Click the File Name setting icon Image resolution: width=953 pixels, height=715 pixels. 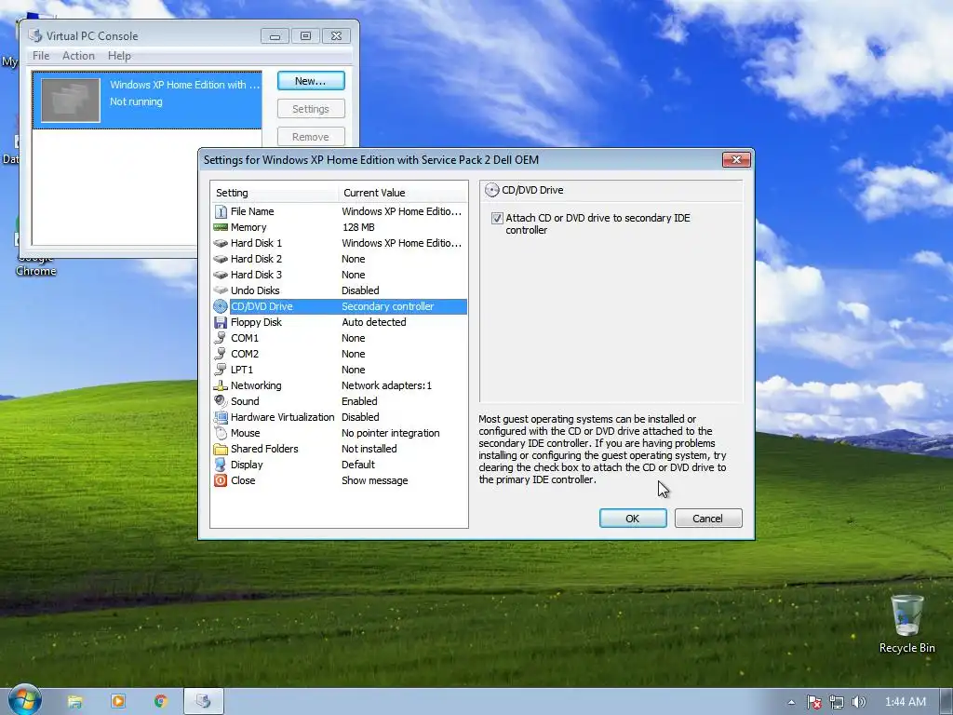[x=221, y=211]
